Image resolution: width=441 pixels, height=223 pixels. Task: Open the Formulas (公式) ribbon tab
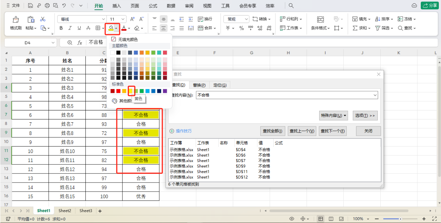[x=153, y=6]
